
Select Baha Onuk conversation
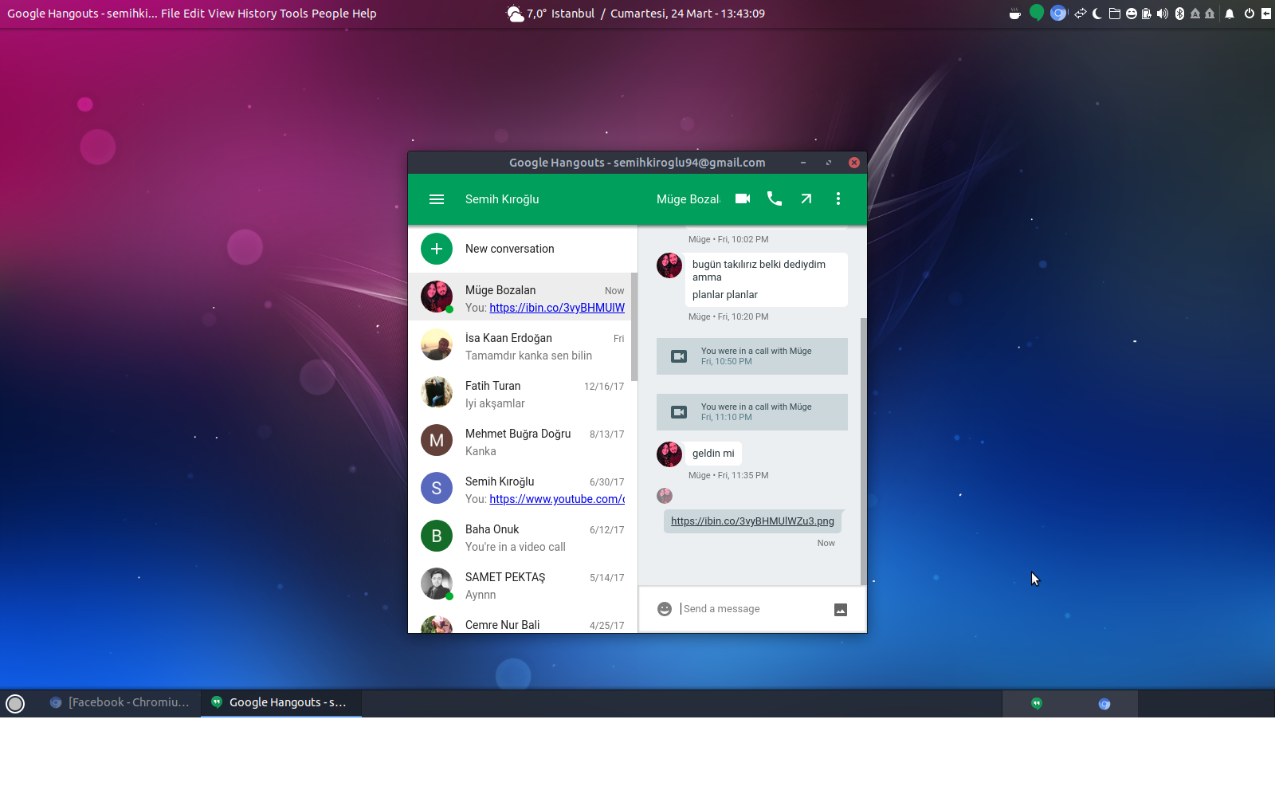pos(520,536)
